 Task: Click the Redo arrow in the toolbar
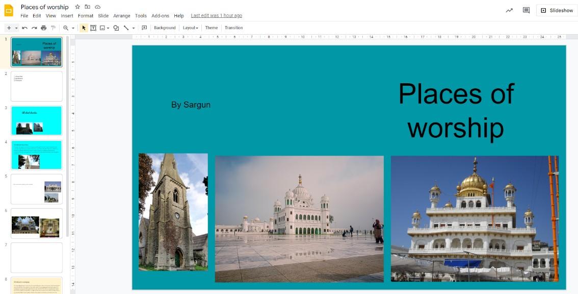click(x=34, y=28)
